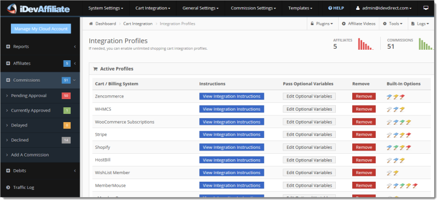The height and width of the screenshot is (202, 439).
Task: Open the admin@idevdirect.com account dropdown
Action: click(384, 8)
